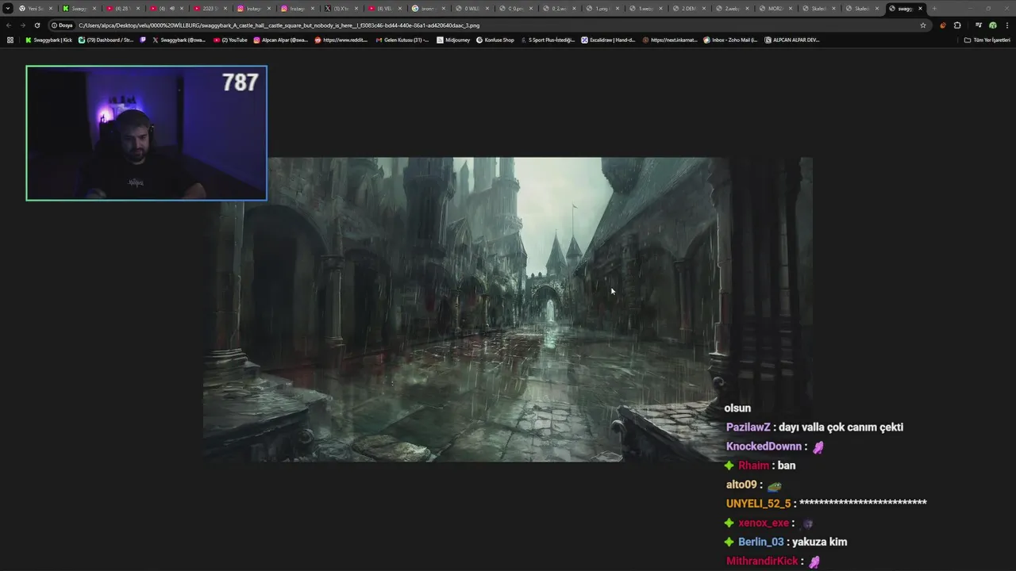The height and width of the screenshot is (571, 1016).
Task: Close the 1.png tab
Action: click(x=617, y=8)
